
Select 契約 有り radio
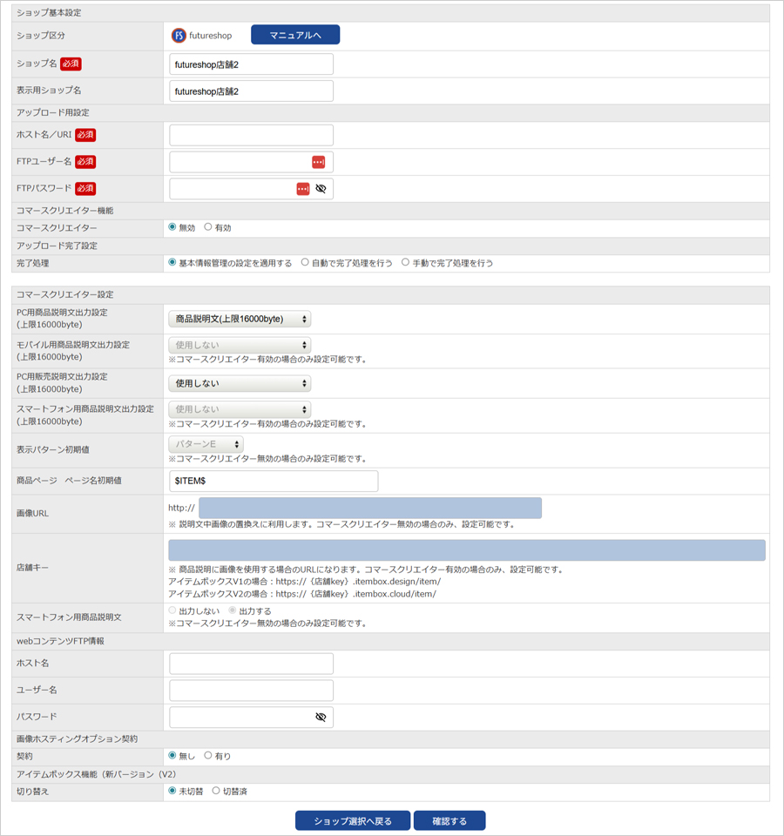tap(208, 756)
